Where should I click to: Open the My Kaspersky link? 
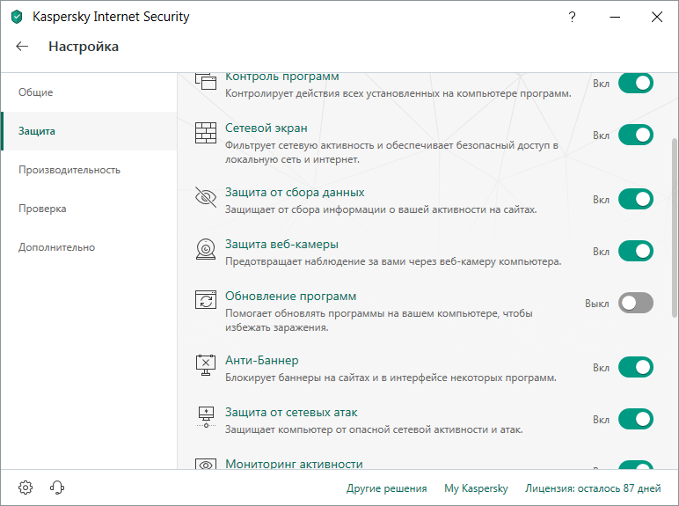coord(476,488)
